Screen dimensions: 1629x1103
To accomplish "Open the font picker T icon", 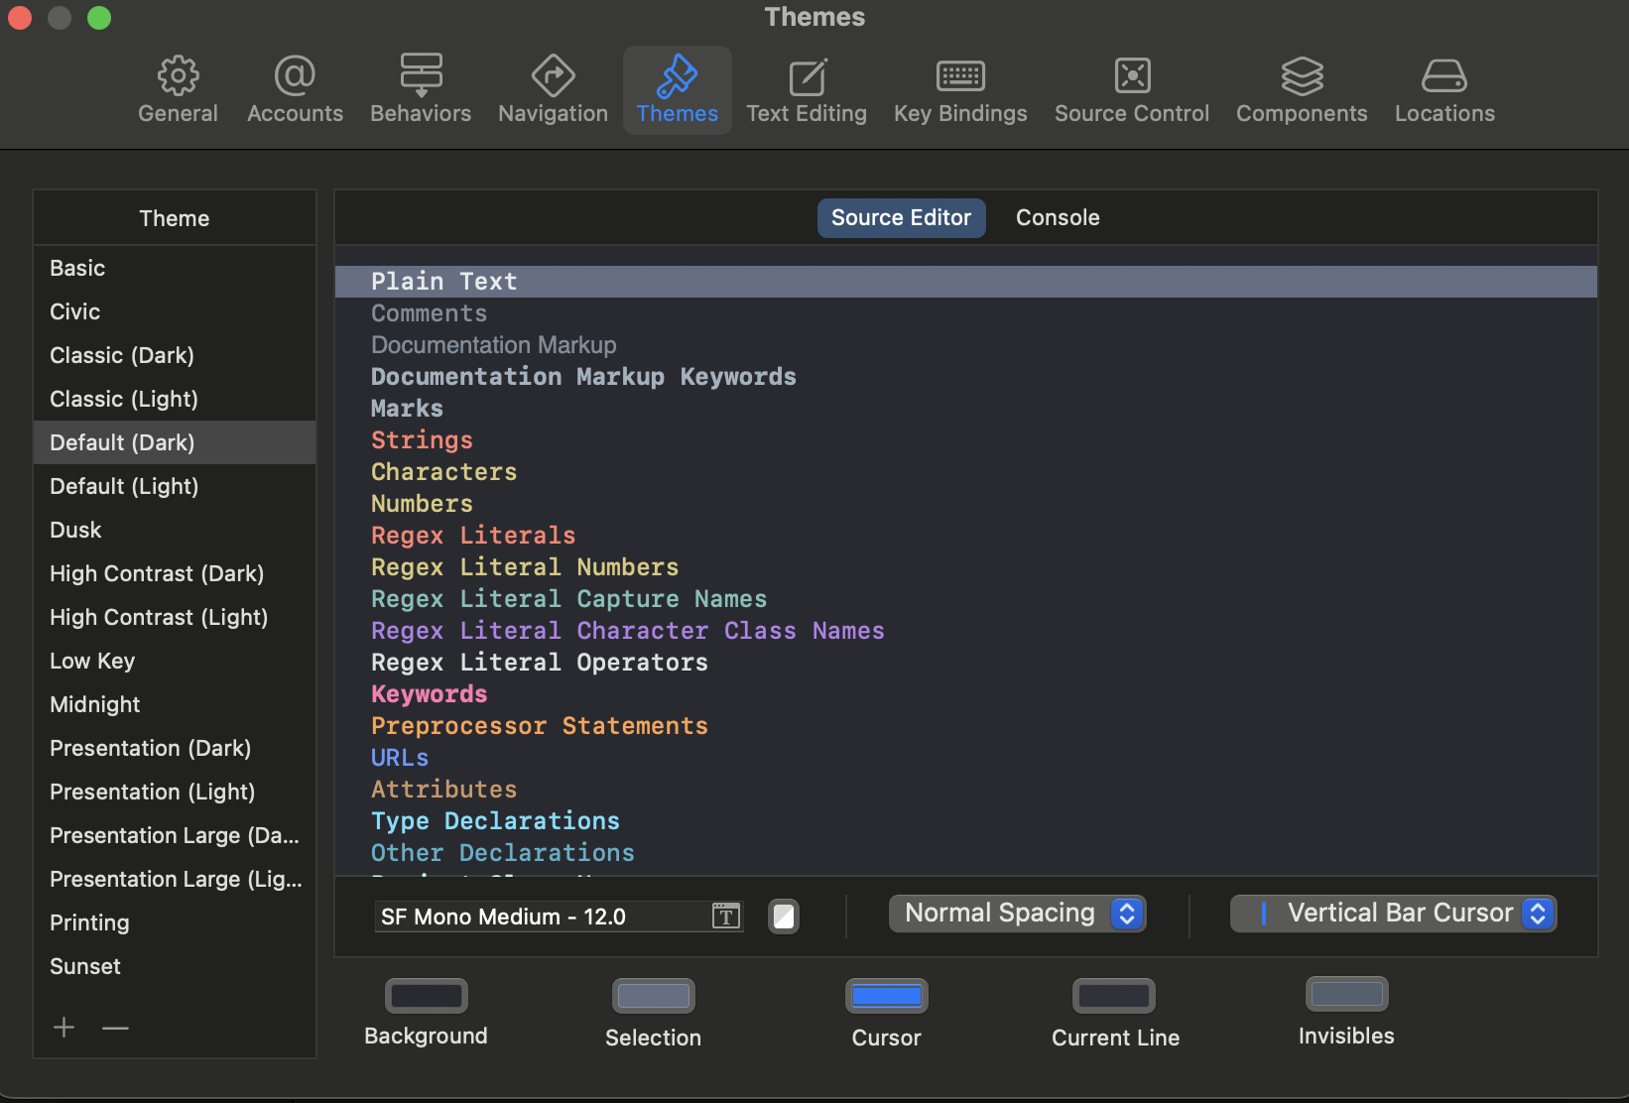I will pos(726,916).
